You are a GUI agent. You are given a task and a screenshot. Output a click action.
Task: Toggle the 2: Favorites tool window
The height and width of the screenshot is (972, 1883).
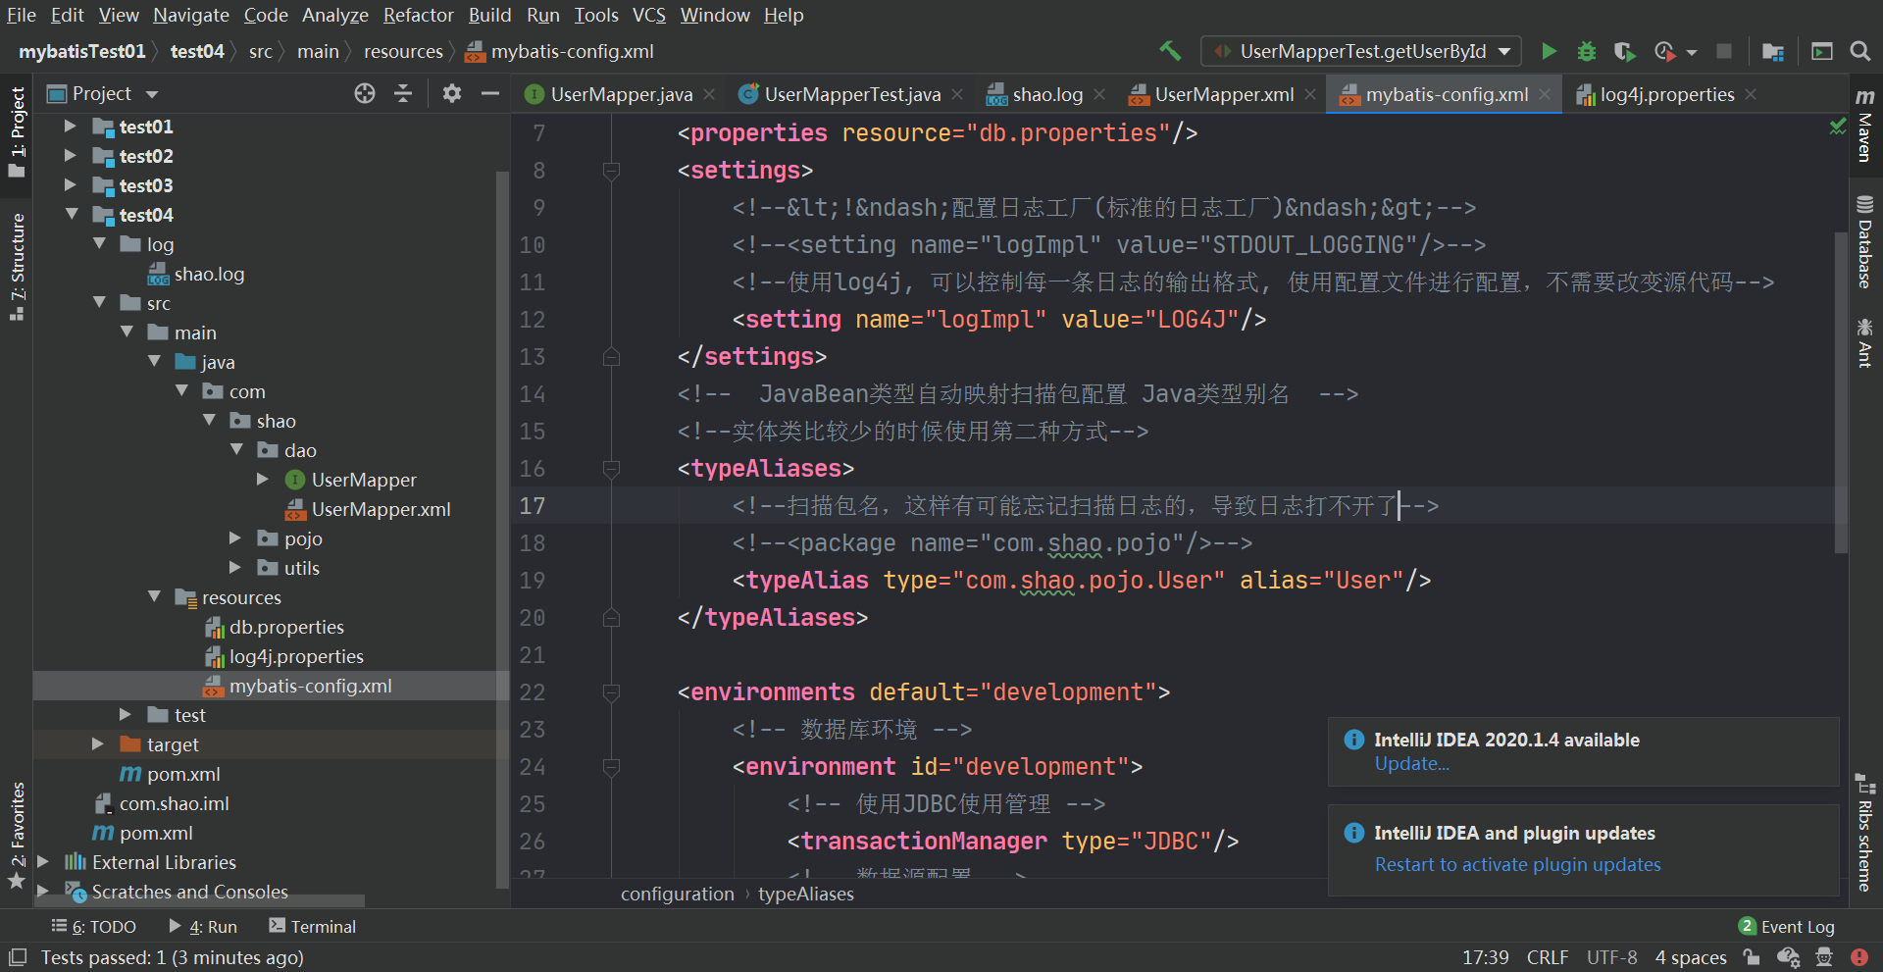17,836
